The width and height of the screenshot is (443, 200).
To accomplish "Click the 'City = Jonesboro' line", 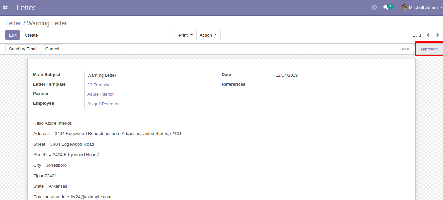I will [50, 165].
